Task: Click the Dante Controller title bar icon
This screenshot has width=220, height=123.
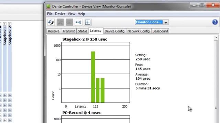Action: (x=48, y=6)
